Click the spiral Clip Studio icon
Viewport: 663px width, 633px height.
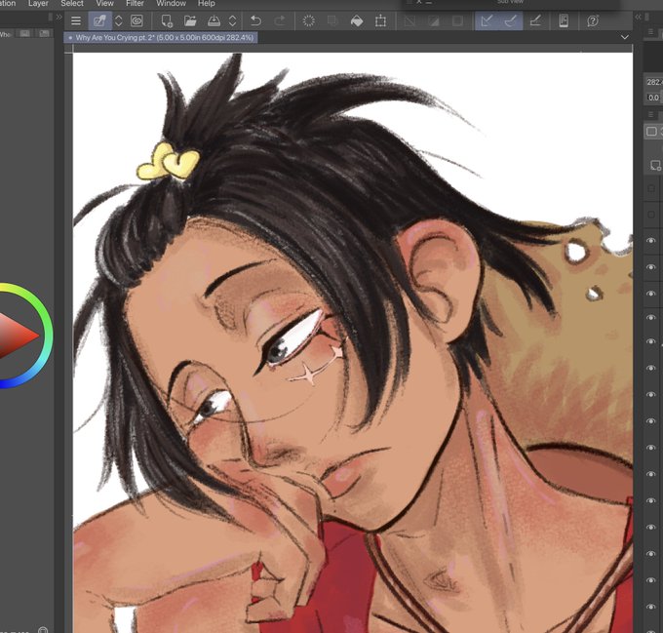(136, 20)
